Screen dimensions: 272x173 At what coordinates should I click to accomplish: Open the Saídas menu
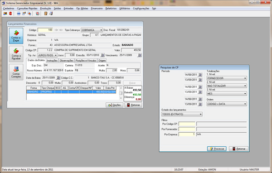[x=57, y=8]
